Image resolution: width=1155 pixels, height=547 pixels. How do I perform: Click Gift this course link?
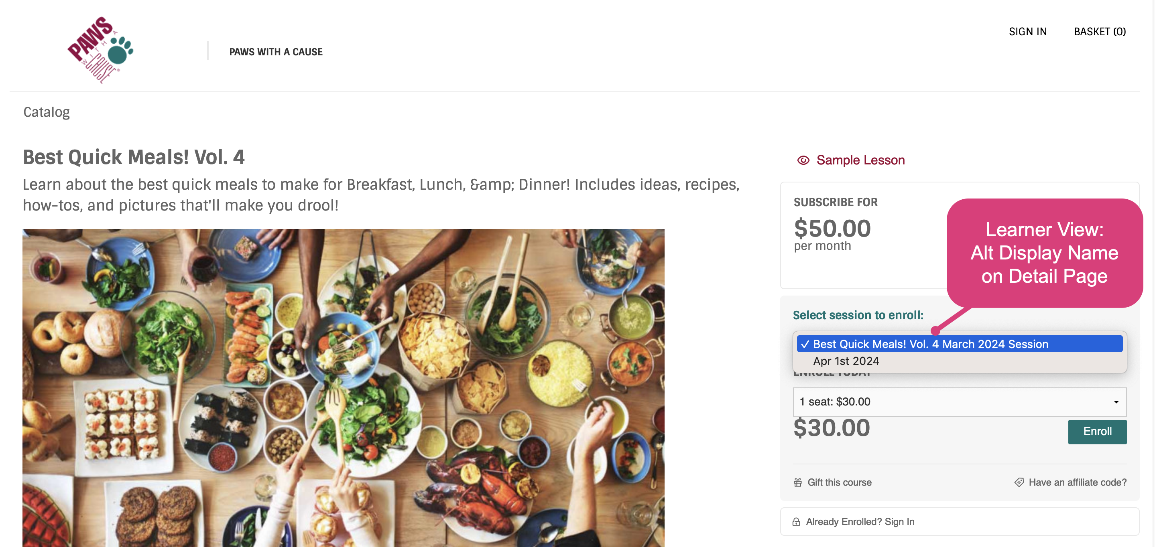(x=839, y=482)
